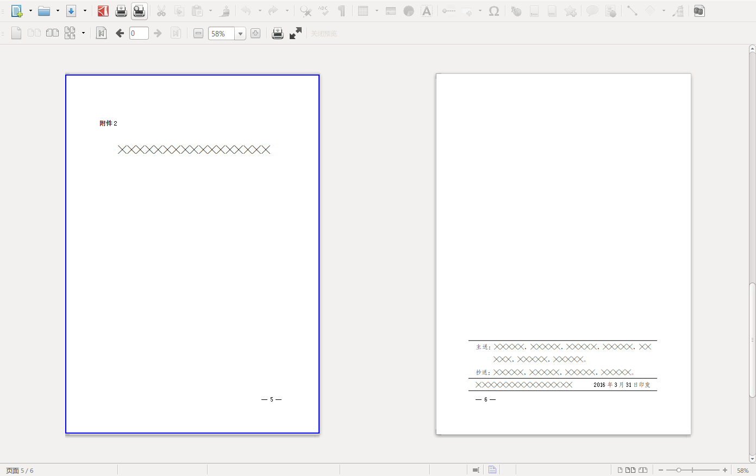Click the New document icon
Image resolution: width=756 pixels, height=476 pixels.
[17, 11]
